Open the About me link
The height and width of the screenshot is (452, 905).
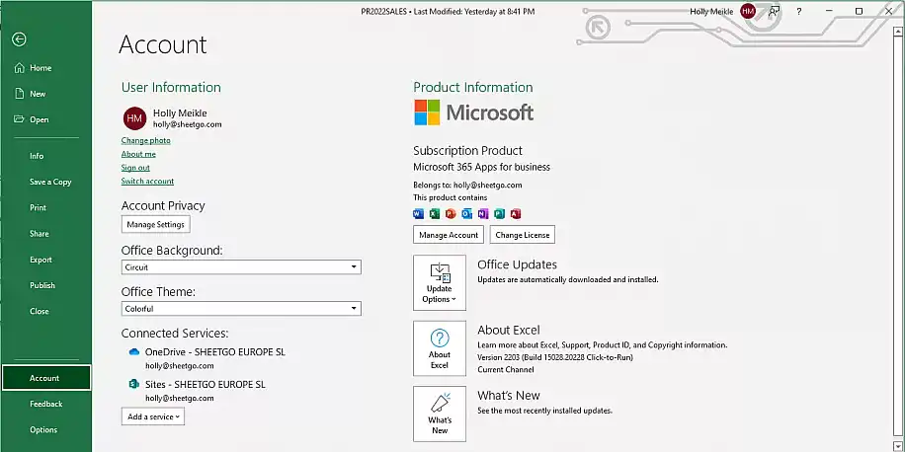(x=138, y=155)
